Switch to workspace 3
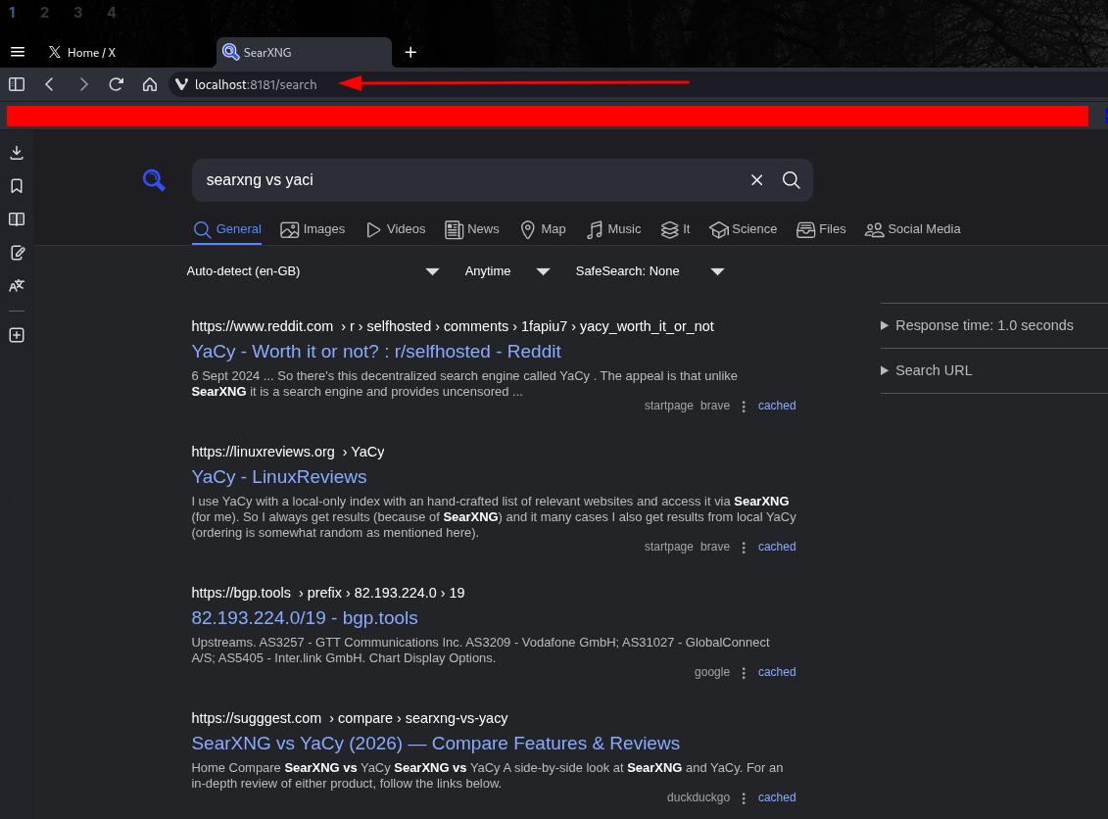The image size is (1108, 819). (77, 12)
